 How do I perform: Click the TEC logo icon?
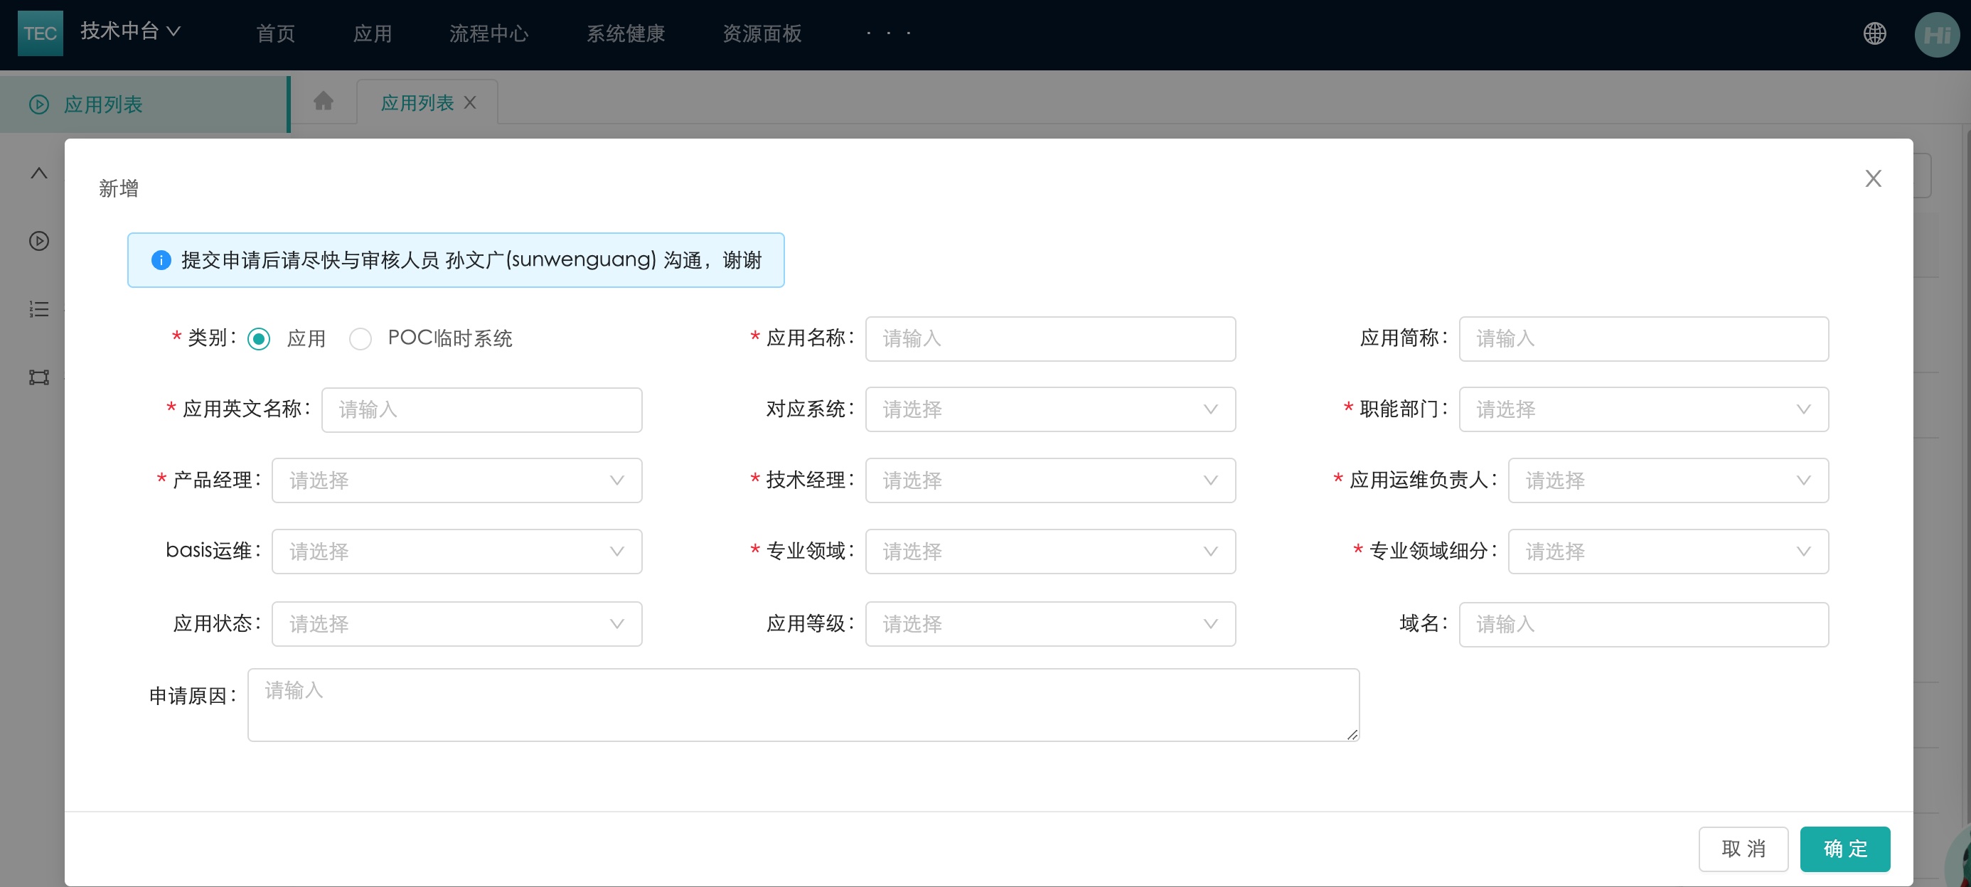pyautogui.click(x=40, y=33)
